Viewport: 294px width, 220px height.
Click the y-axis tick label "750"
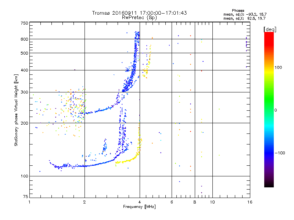pos(24,23)
